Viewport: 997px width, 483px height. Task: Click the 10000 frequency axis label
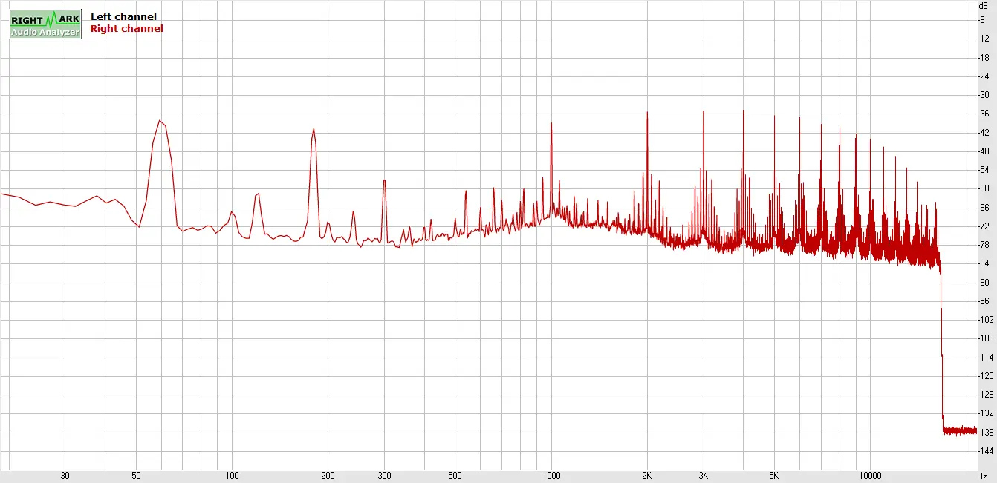pos(870,476)
